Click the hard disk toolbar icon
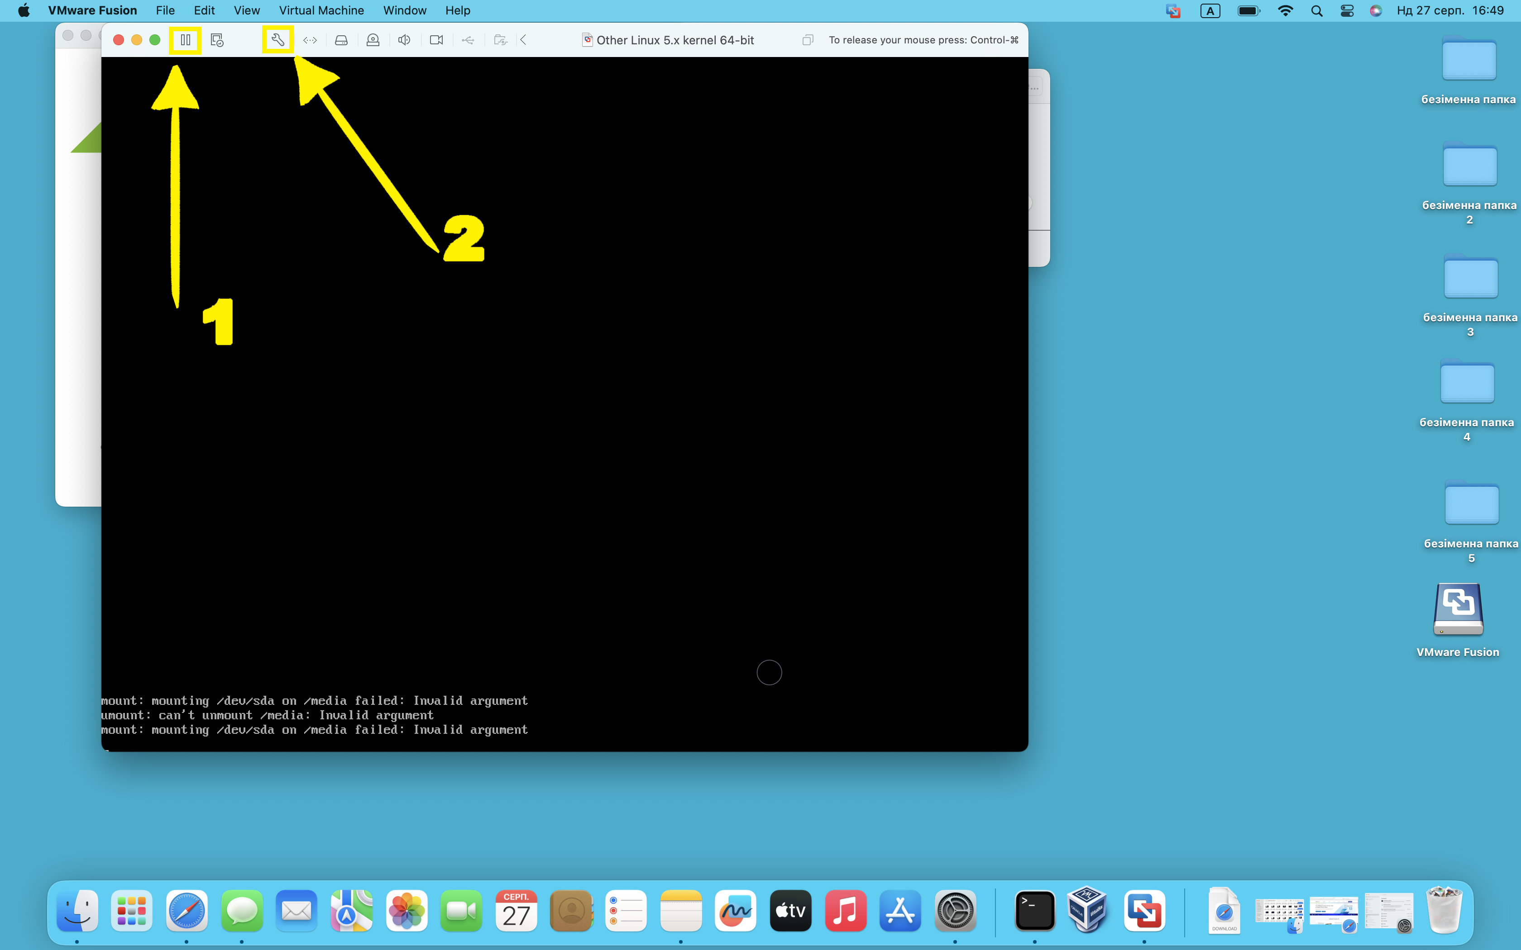1521x950 pixels. click(341, 40)
